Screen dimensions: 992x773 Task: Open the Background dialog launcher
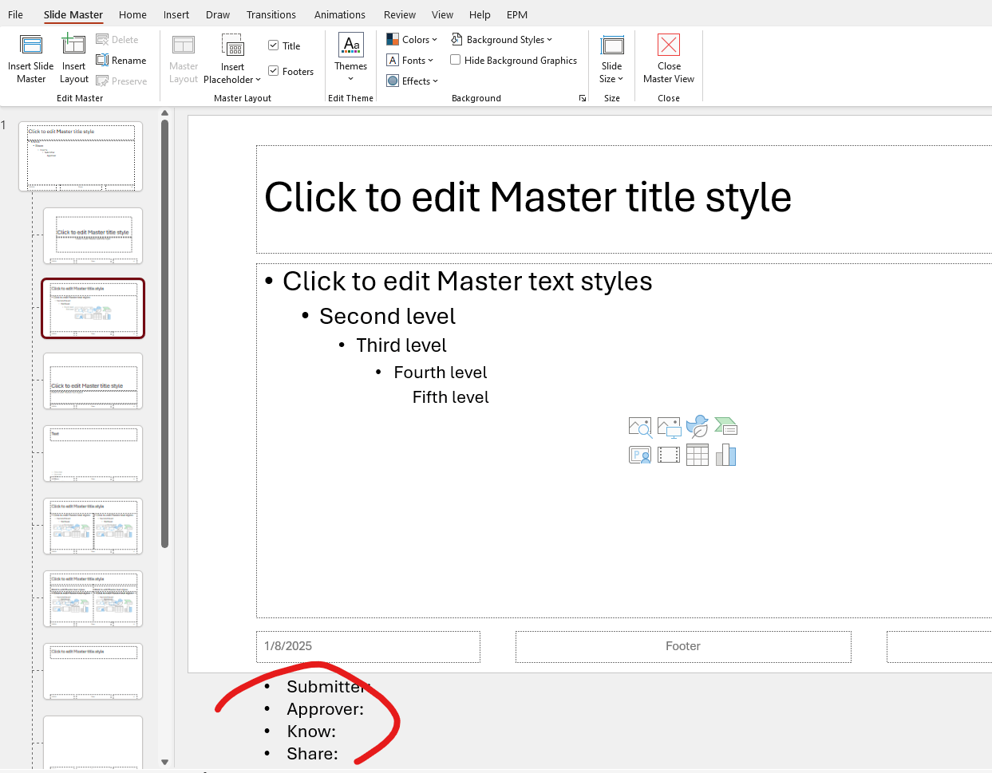click(583, 98)
